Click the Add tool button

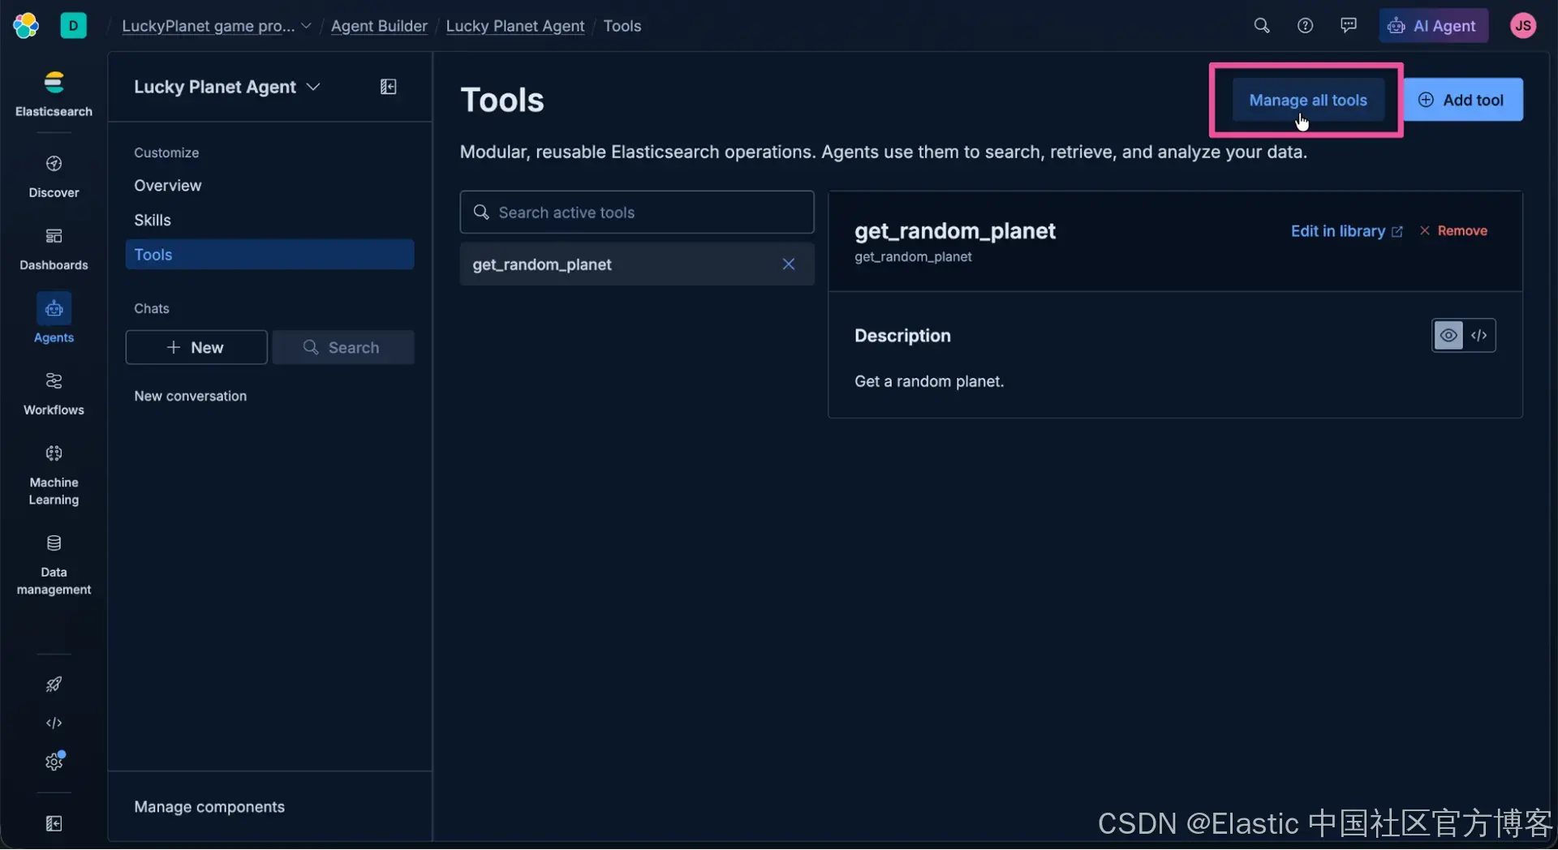(x=1462, y=100)
